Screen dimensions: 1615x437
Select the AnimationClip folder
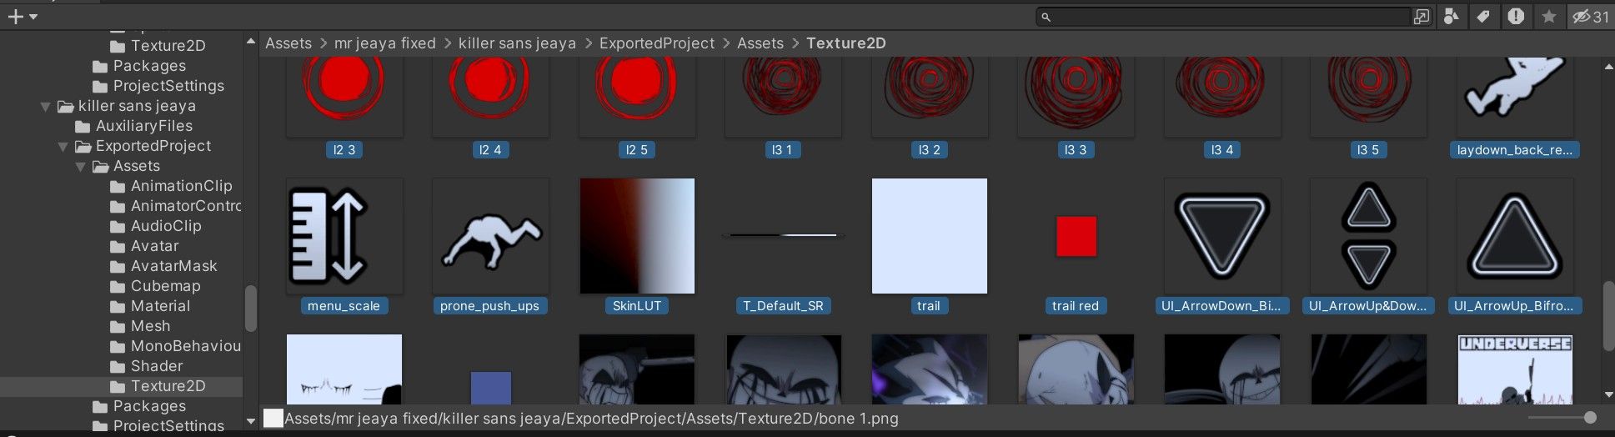click(170, 186)
